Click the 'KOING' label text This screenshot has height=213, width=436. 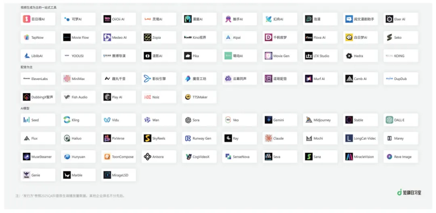click(x=399, y=56)
